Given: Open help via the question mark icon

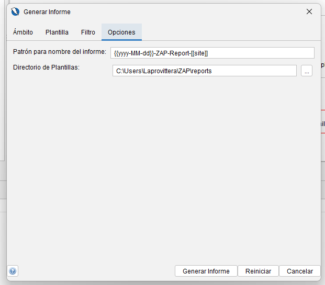Looking at the screenshot, I should tap(13, 271).
